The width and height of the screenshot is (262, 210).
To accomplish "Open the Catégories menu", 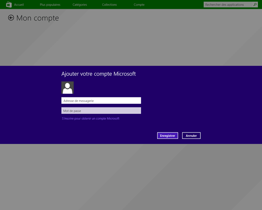I will (x=80, y=5).
